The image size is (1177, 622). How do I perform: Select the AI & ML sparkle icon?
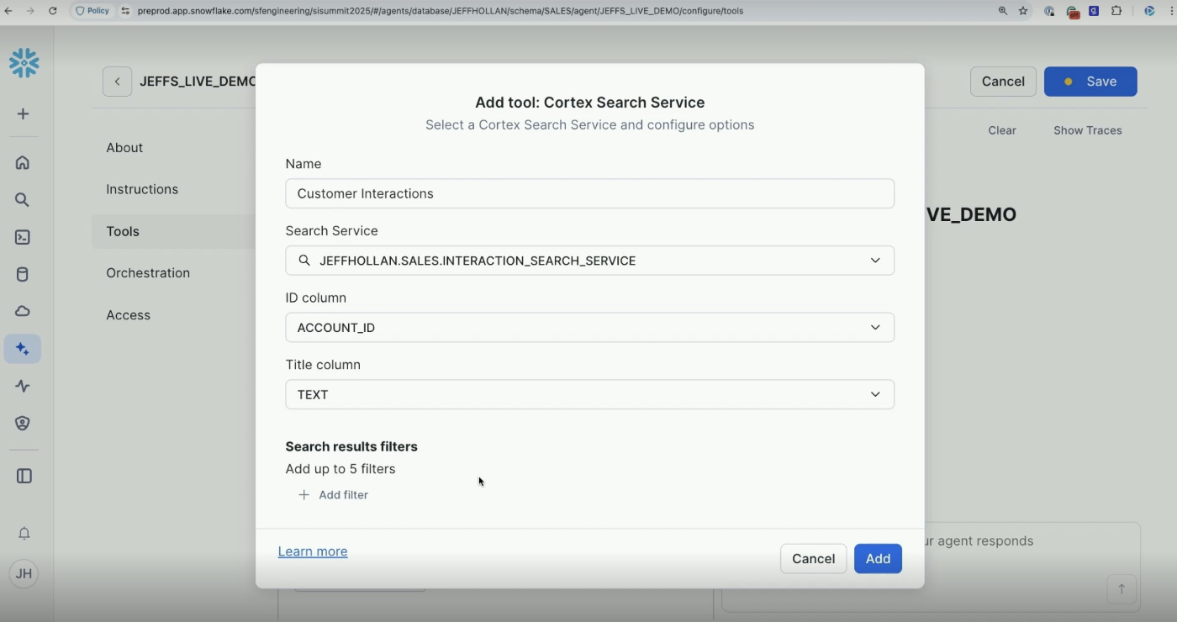click(x=23, y=349)
